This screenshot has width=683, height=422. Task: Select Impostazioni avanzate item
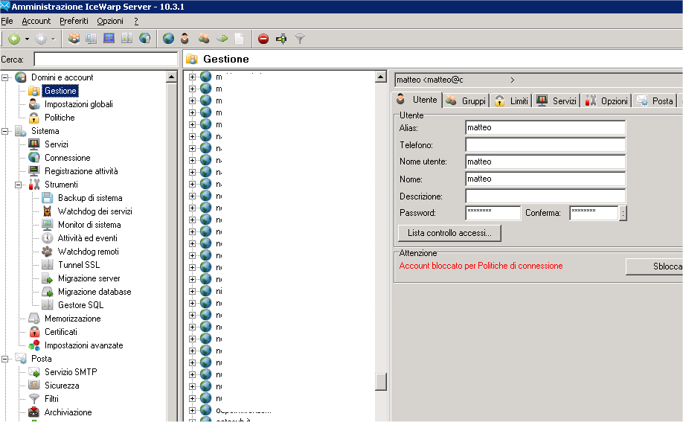(83, 345)
